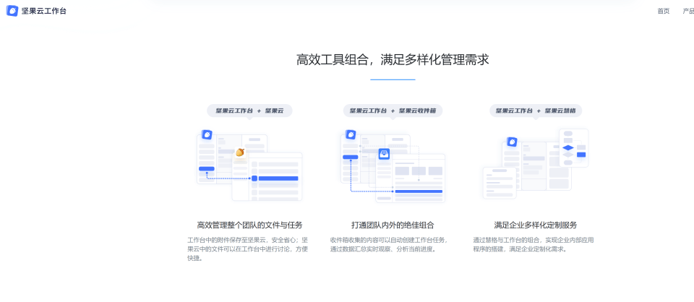Click the acorn icon in first illustration
The image size is (694, 302).
point(239,152)
